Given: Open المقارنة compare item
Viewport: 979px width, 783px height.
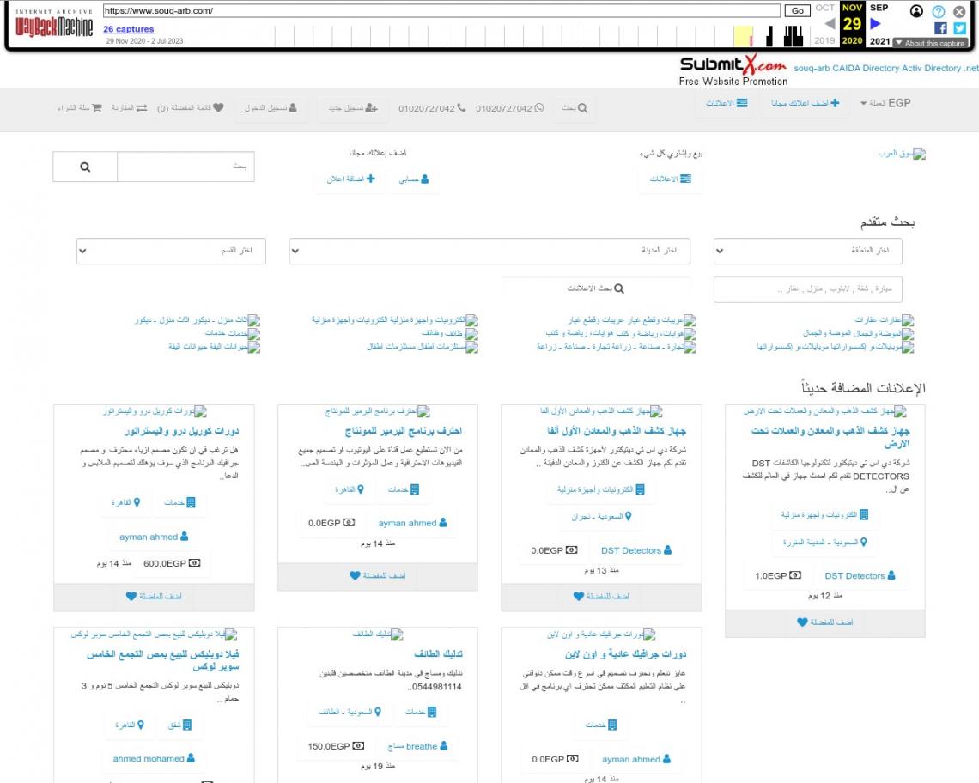Looking at the screenshot, I should (x=129, y=108).
